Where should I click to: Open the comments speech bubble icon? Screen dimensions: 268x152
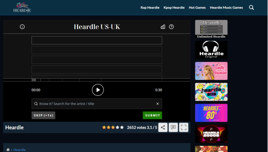173,127
